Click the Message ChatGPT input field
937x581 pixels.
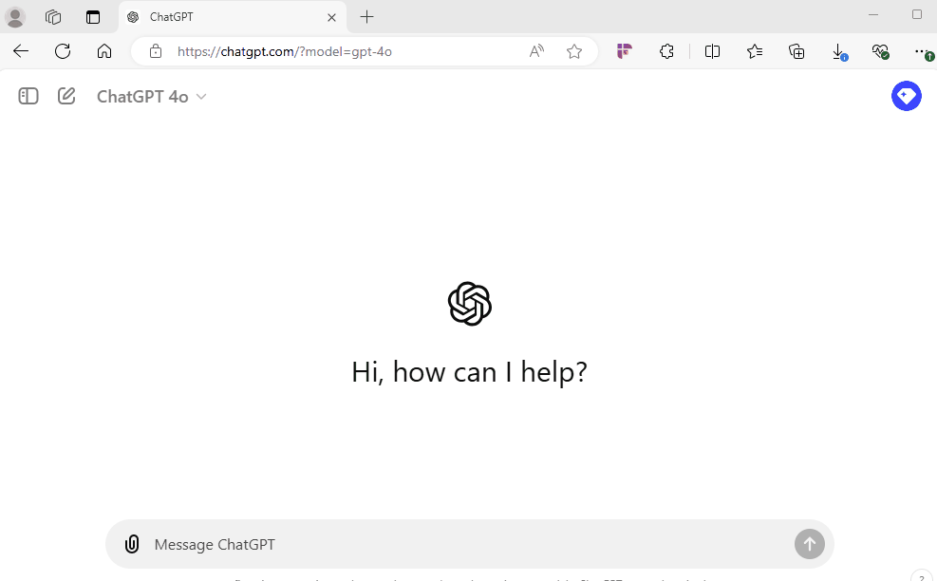[469, 545]
